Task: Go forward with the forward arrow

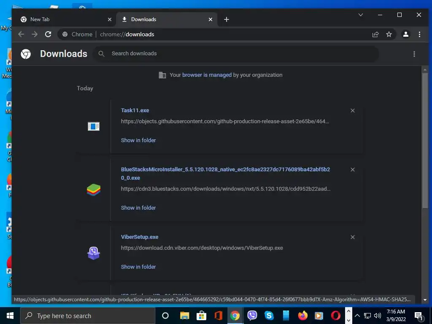Action: pyautogui.click(x=35, y=34)
